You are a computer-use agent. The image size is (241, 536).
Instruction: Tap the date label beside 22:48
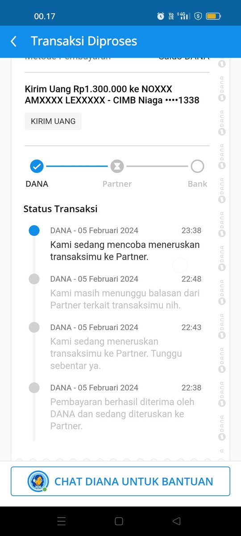[x=94, y=279]
